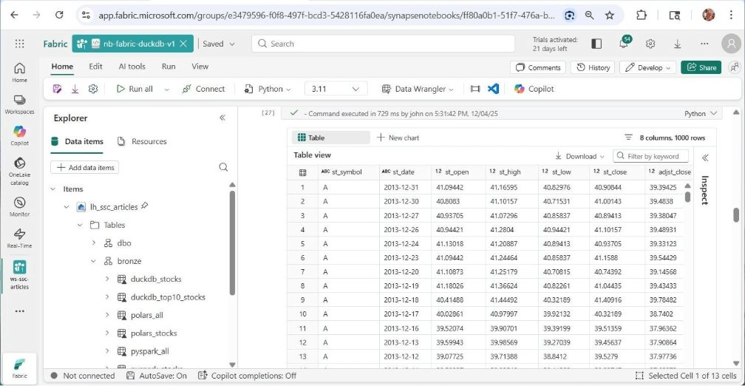Open Fabric settings gear in header
The height and width of the screenshot is (386, 745).
point(650,44)
